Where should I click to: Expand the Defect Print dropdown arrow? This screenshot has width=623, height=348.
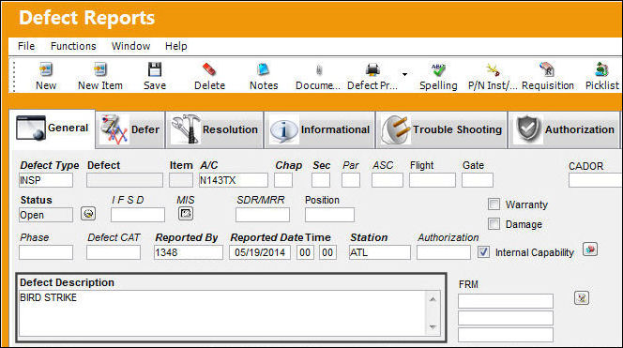pyautogui.click(x=404, y=74)
